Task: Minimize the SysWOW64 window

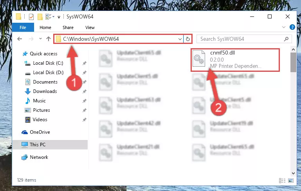Action: tap(252, 17)
